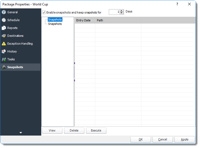Click the General info icon
The image size is (200, 148).
(4, 12)
